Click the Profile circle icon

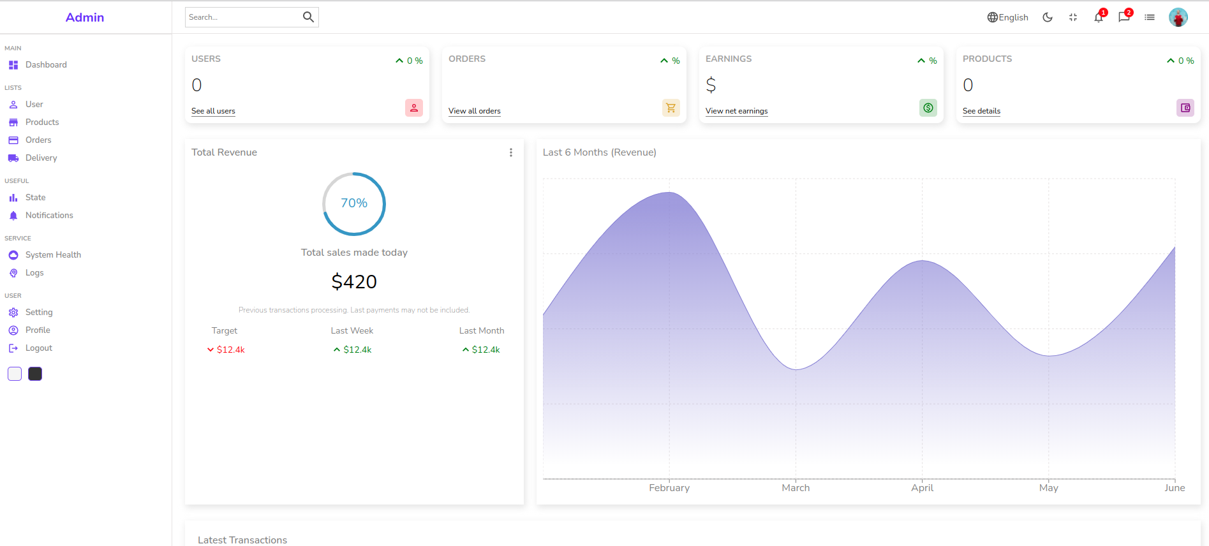tap(13, 330)
